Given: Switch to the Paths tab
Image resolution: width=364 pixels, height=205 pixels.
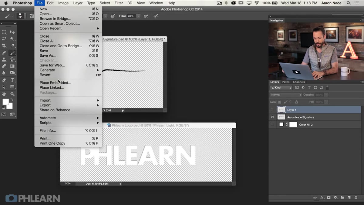Looking at the screenshot, I should (x=286, y=82).
